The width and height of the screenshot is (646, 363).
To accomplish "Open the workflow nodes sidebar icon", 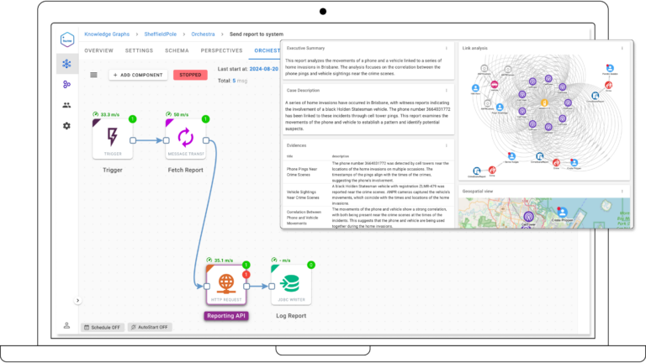I will [66, 84].
